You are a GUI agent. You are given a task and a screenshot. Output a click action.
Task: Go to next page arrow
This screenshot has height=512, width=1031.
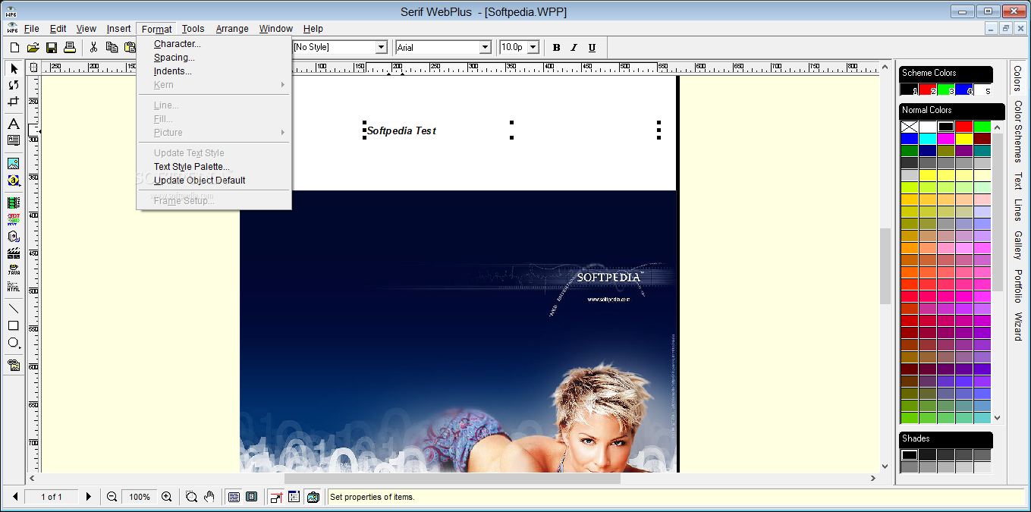point(88,497)
